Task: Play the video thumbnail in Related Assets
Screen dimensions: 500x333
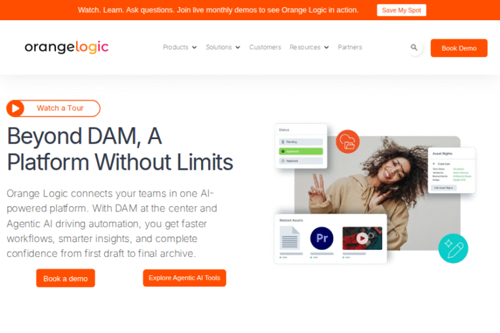Action: [362, 238]
